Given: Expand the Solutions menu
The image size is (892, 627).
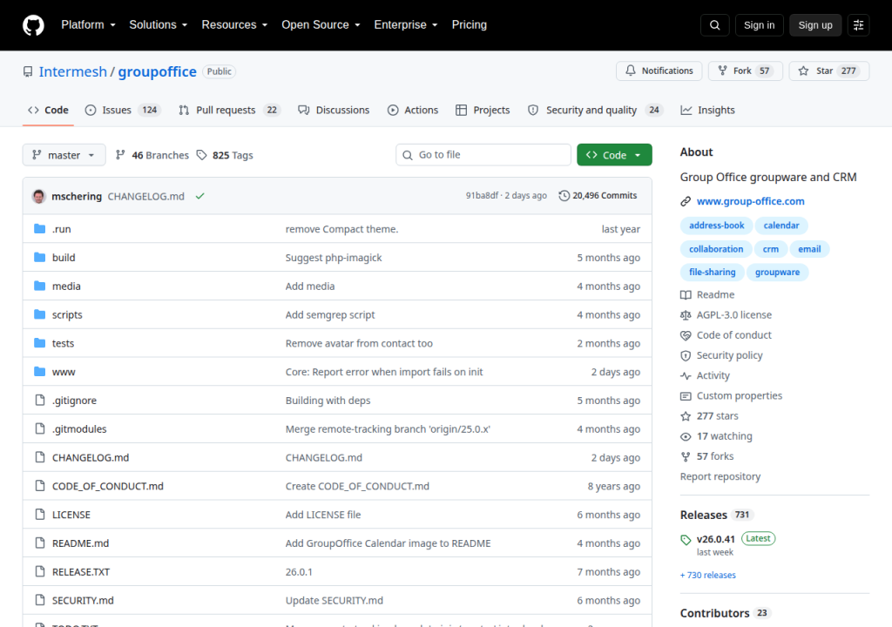Looking at the screenshot, I should (159, 25).
